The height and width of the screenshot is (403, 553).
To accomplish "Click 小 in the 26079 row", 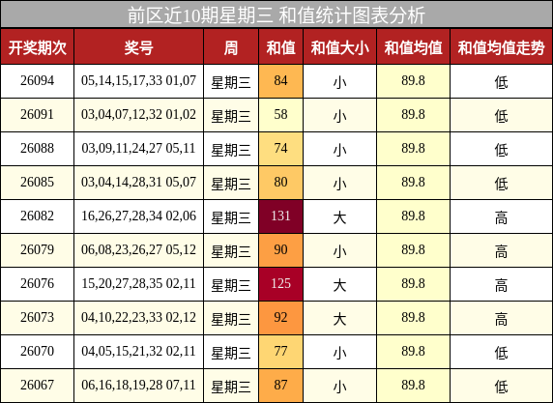I will coord(339,251).
